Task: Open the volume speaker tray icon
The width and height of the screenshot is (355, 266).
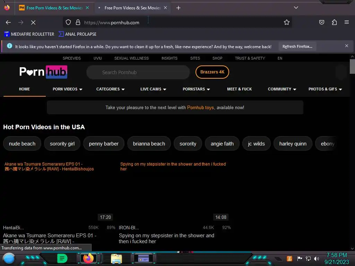Action: pyautogui.click(x=317, y=258)
